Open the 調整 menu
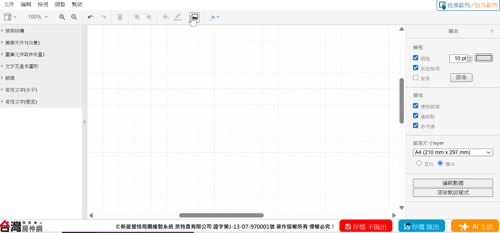Image resolution: width=500 pixels, height=233 pixels. [x=60, y=4]
